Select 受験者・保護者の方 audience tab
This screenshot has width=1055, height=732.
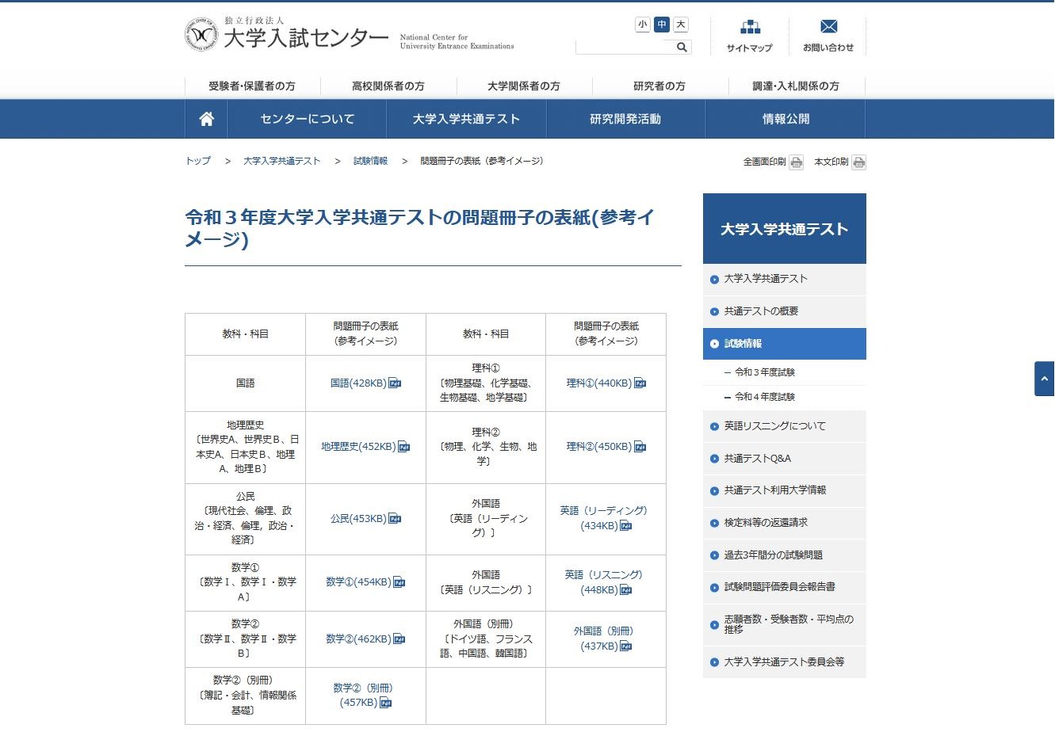252,86
